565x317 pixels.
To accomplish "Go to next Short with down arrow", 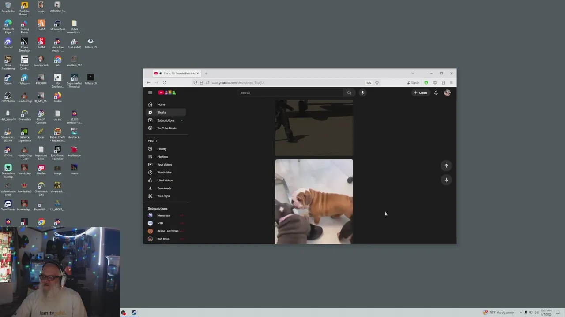I will (x=446, y=180).
